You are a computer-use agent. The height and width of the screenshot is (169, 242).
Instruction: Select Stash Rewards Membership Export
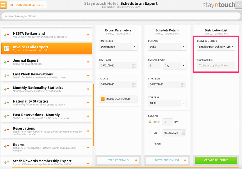(47, 162)
